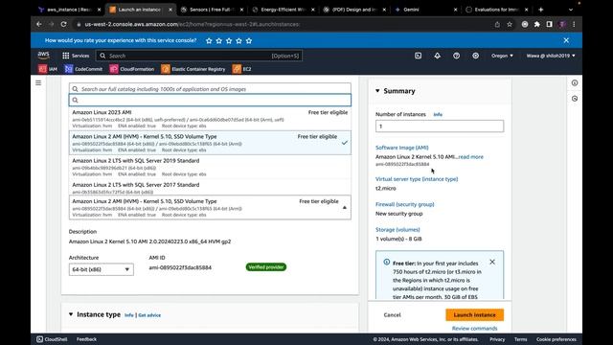The image size is (613, 345).
Task: Open browser extensions puzzle icon
Action: coord(537,24)
